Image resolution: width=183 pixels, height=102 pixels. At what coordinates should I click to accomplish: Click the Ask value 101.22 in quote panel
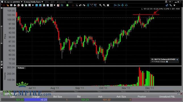(x=107, y=100)
